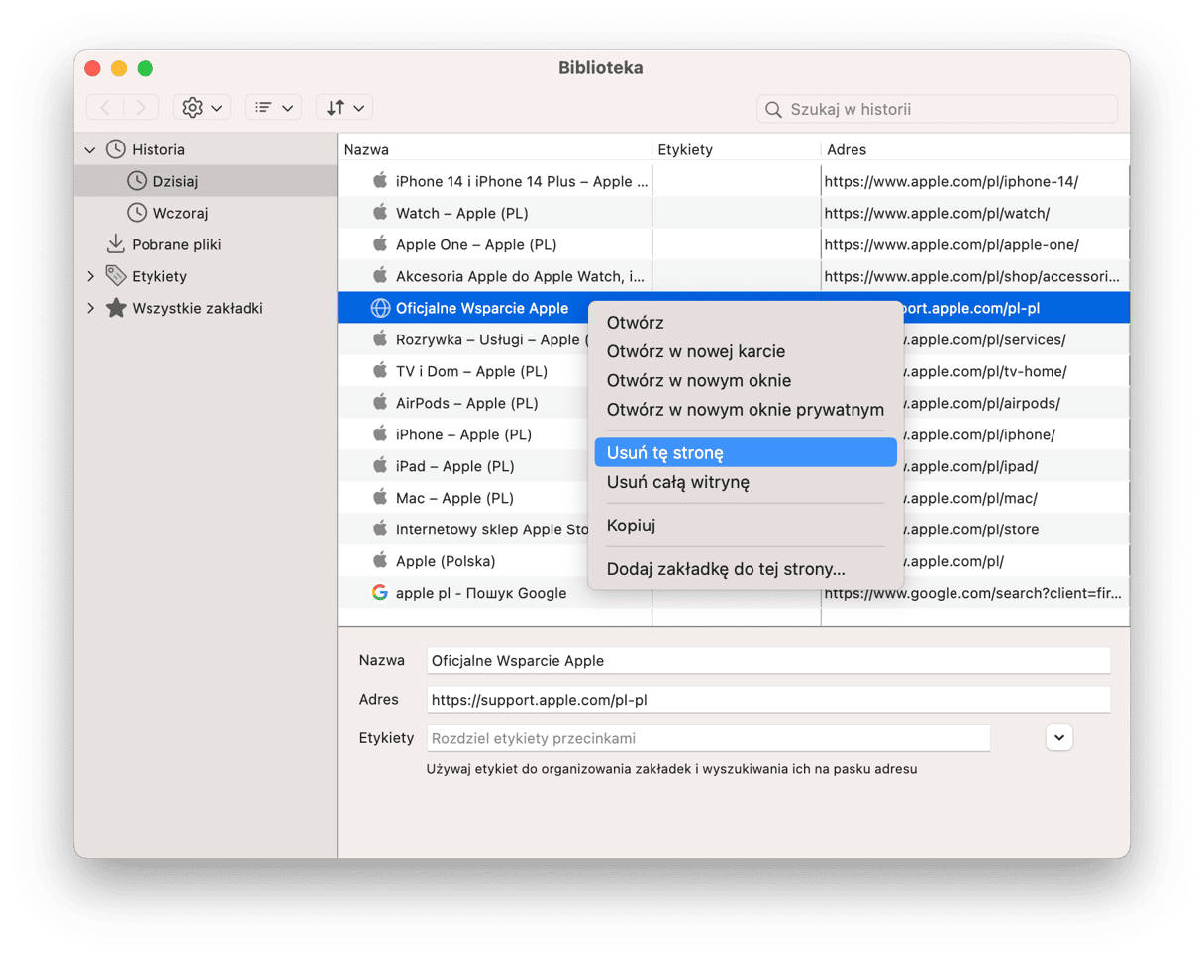Choose 'Usuń tę stronę' from context menu
Viewport: 1204px width, 956px height.
click(x=664, y=453)
